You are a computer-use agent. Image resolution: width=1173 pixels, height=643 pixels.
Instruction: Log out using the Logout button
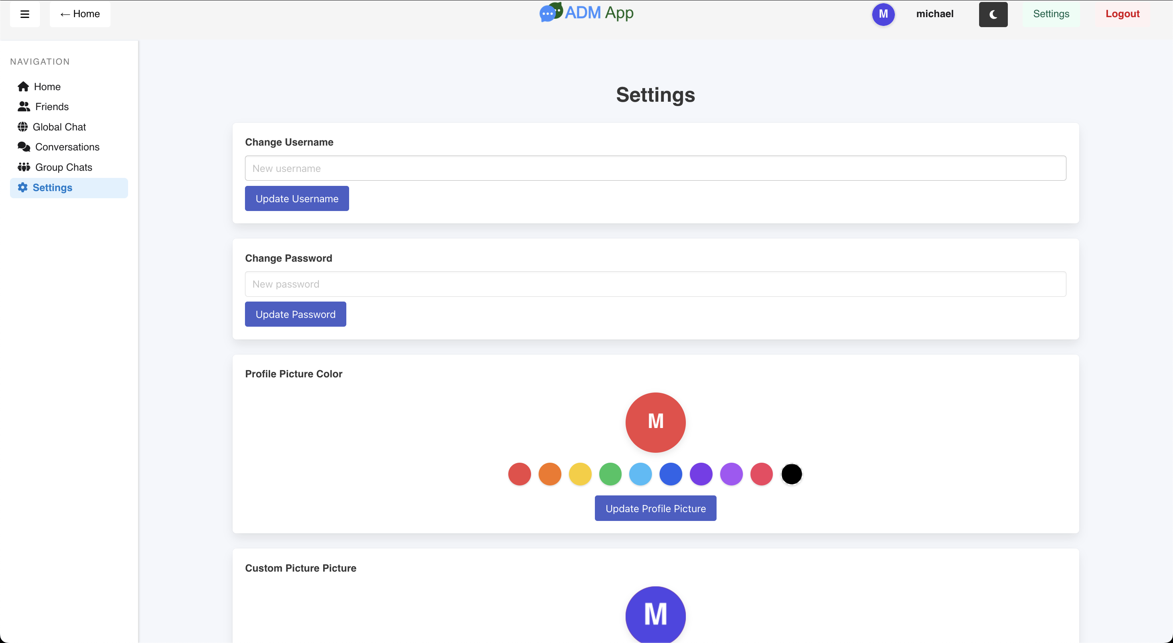[1122, 14]
